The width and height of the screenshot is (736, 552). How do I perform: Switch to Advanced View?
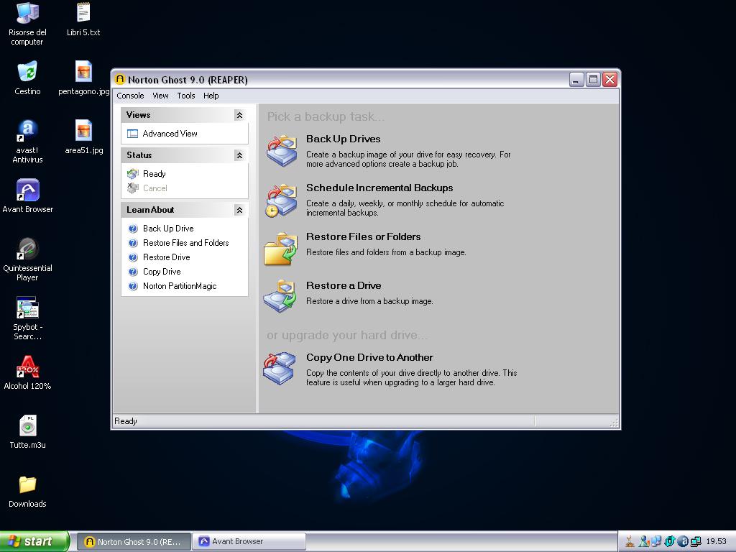pyautogui.click(x=170, y=134)
